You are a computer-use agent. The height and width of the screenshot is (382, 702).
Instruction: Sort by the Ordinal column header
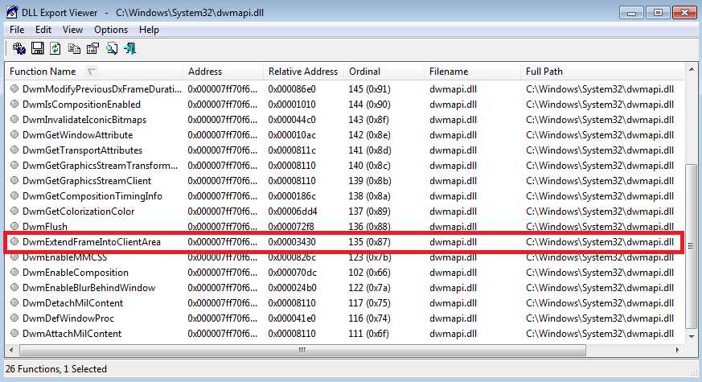click(364, 72)
